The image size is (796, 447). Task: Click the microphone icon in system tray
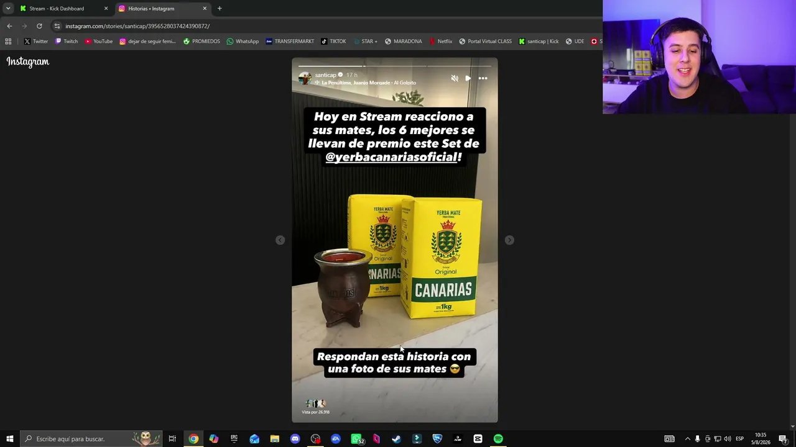pos(697,439)
